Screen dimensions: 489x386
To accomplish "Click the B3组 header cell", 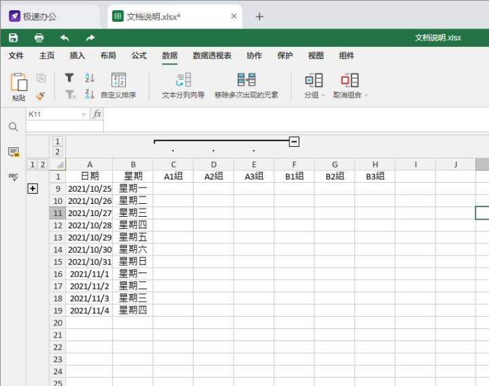I will tap(375, 177).
